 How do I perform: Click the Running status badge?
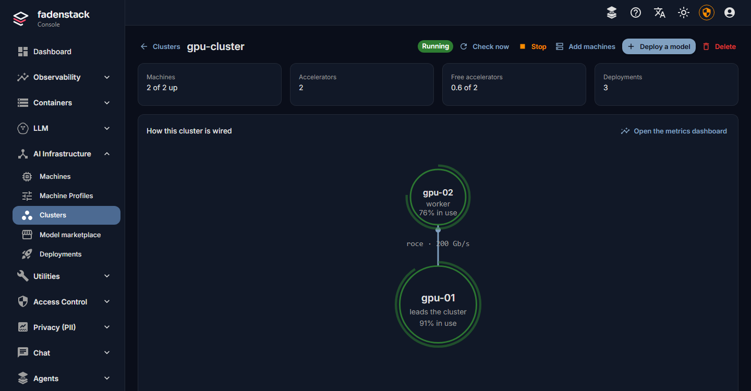pyautogui.click(x=435, y=46)
